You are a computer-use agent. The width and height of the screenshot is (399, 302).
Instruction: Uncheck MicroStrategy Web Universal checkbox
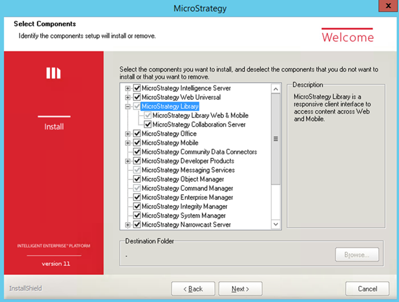(137, 97)
